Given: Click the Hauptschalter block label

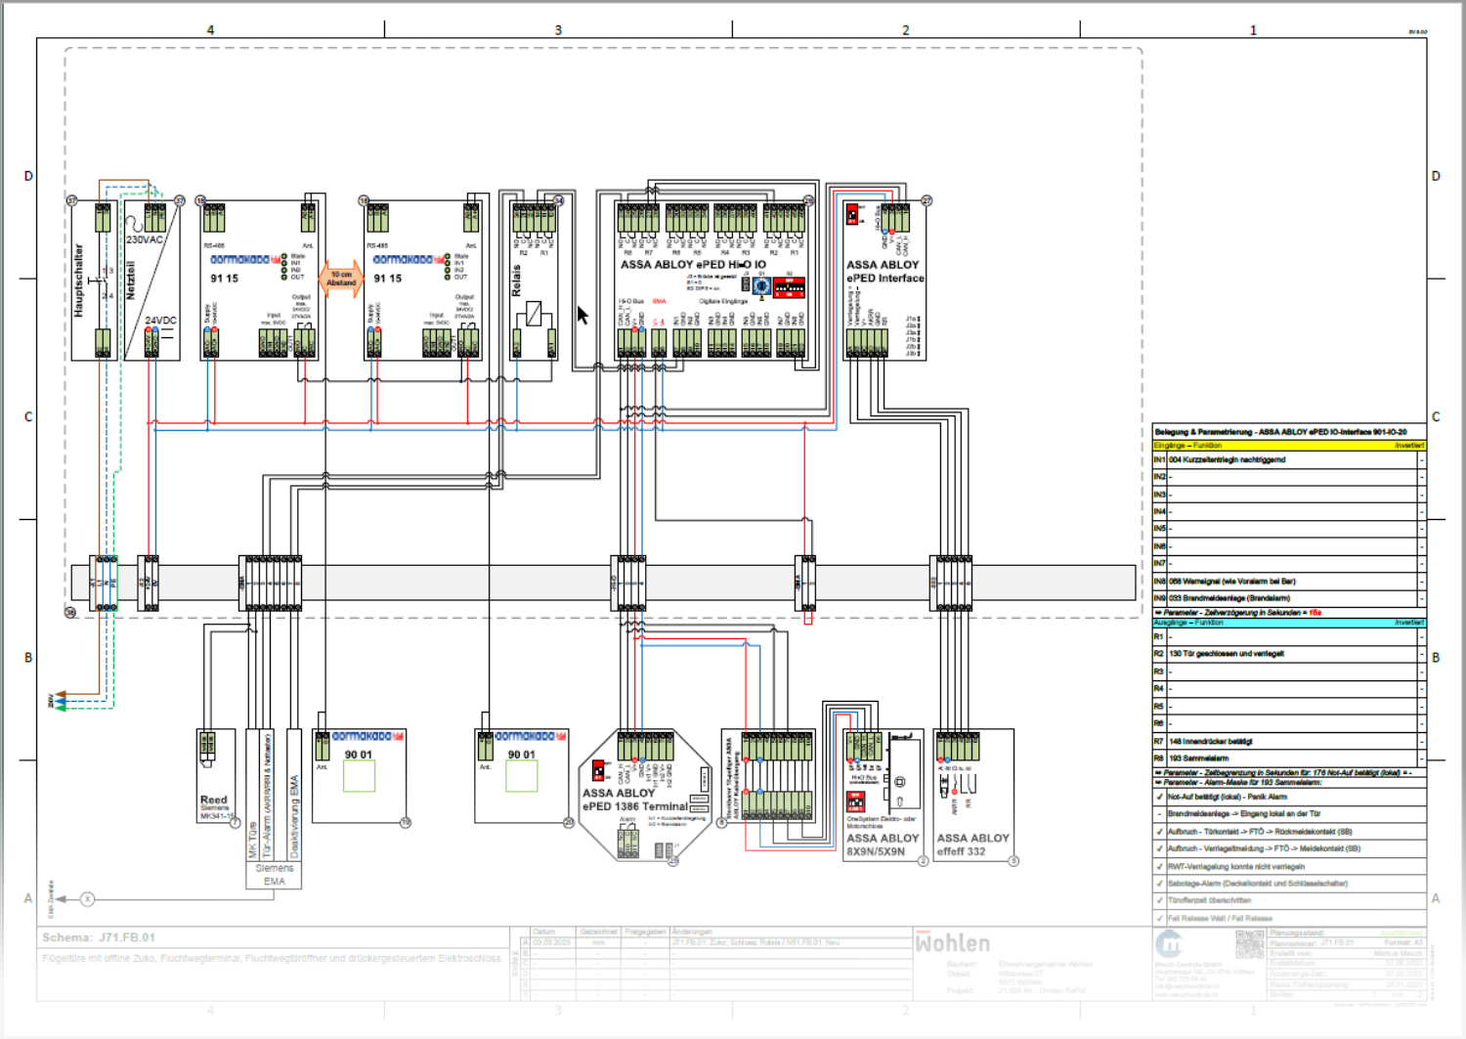Looking at the screenshot, I should click(x=79, y=281).
